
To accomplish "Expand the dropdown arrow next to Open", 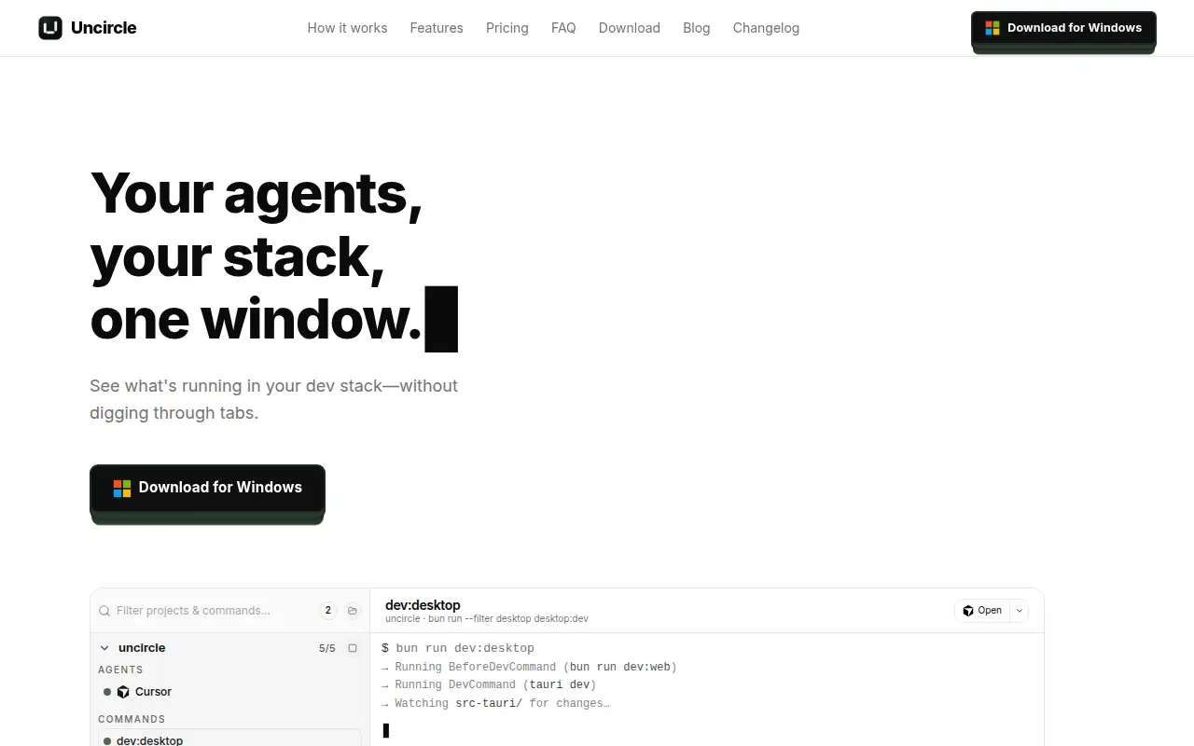I will 1020,611.
